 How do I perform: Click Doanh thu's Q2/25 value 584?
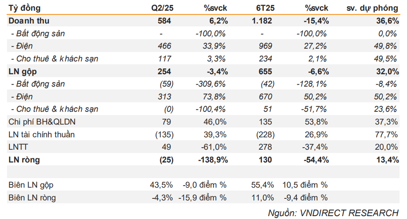coord(164,21)
